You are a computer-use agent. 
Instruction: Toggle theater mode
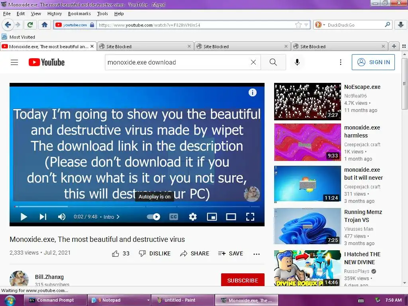(231, 217)
